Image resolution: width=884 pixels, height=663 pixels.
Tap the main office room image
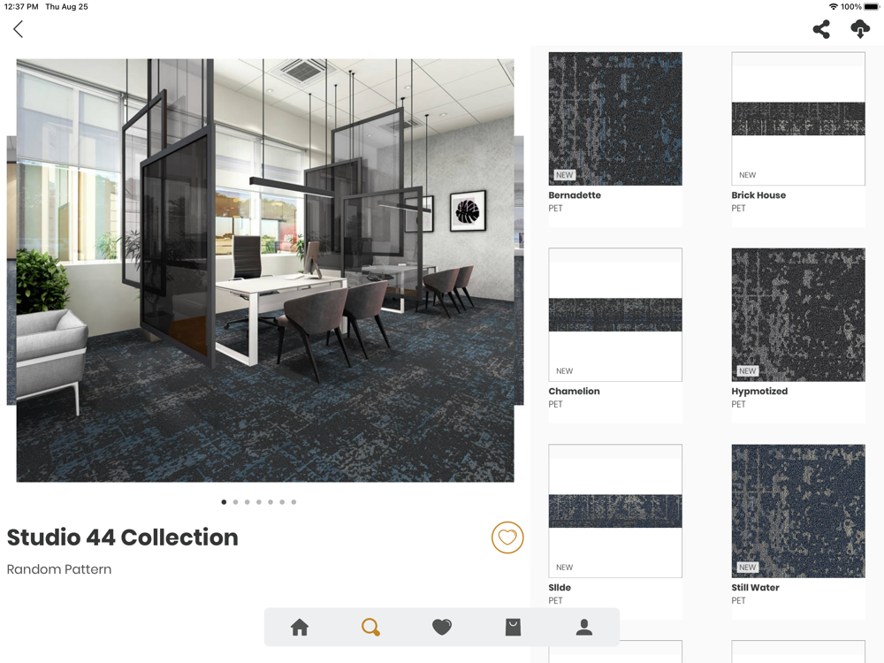click(x=265, y=271)
